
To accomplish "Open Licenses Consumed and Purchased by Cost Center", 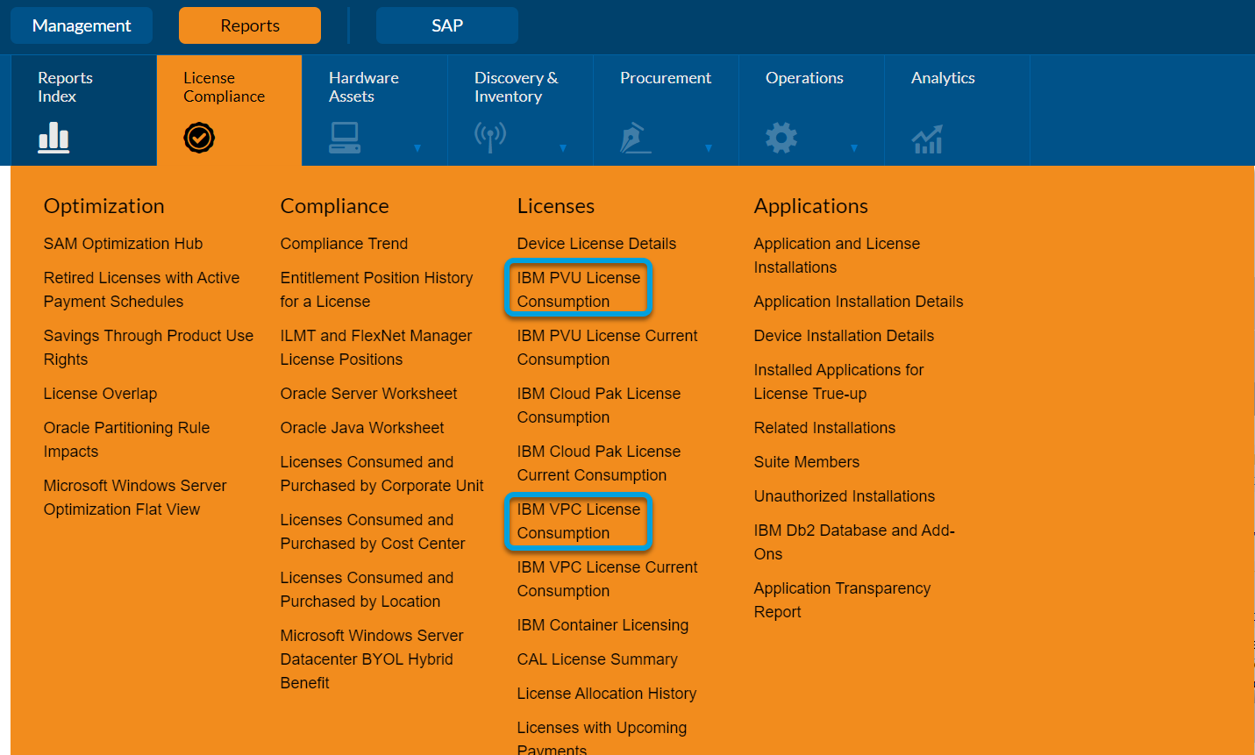I will click(x=373, y=531).
